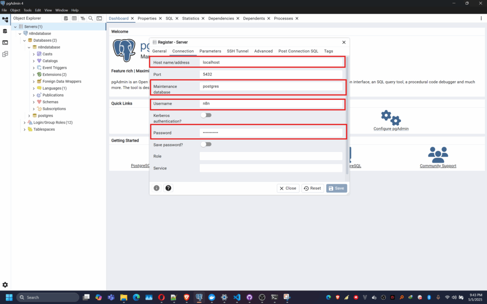Select Event Triggers tree item
The width and height of the screenshot is (487, 304).
pyautogui.click(x=54, y=67)
